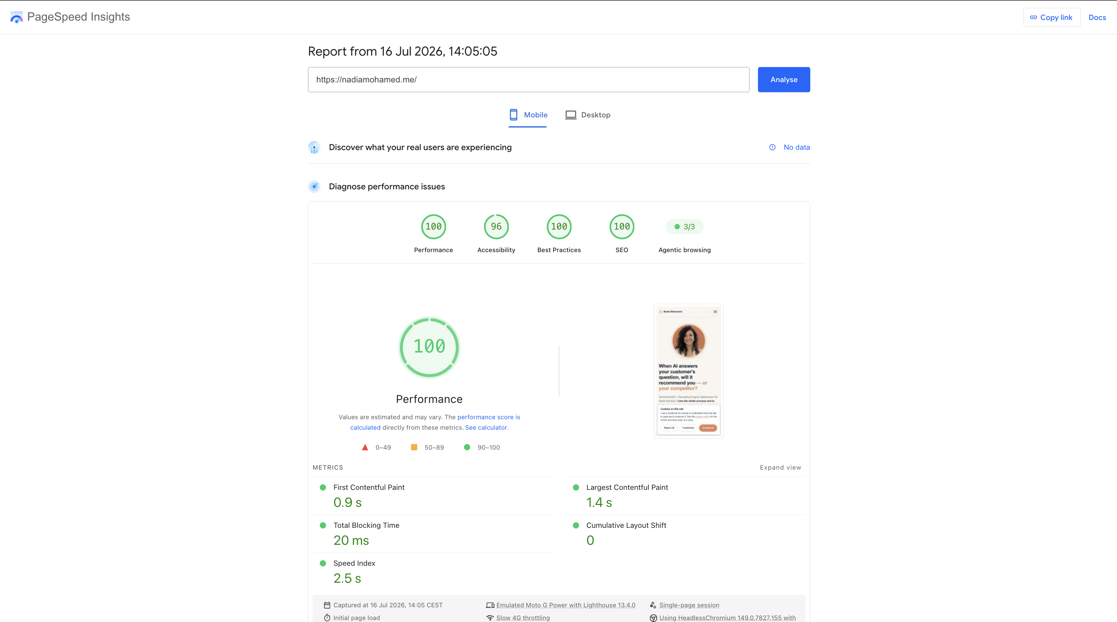Image resolution: width=1117 pixels, height=622 pixels.
Task: Click the Slow 4G throttling link
Action: pyautogui.click(x=523, y=618)
